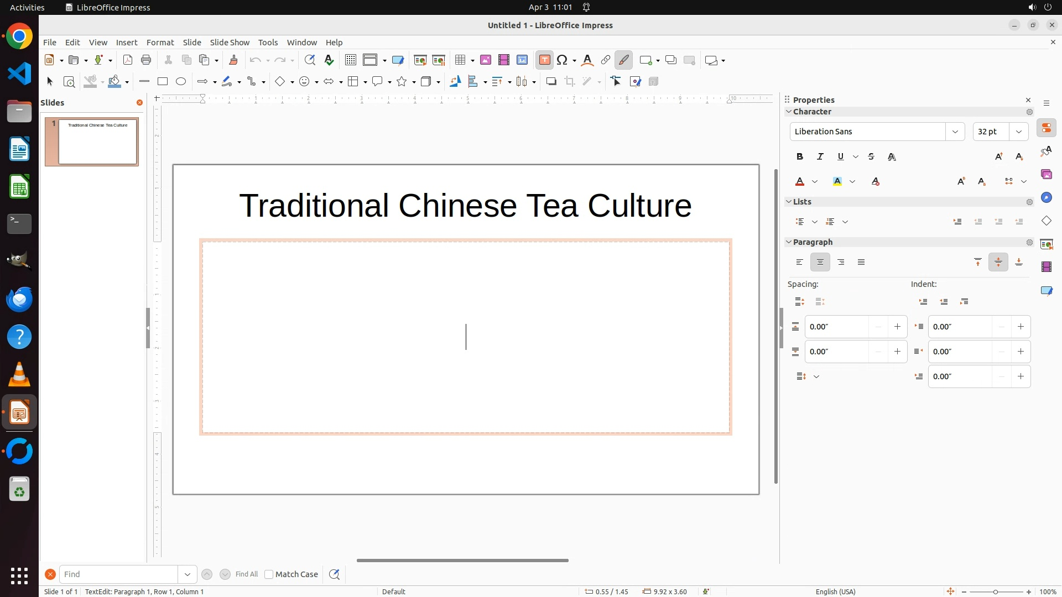
Task: Click the Insert Special Character omega icon
Action: (x=563, y=60)
